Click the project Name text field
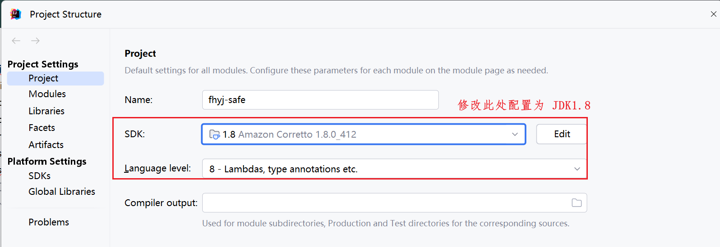 [x=320, y=100]
